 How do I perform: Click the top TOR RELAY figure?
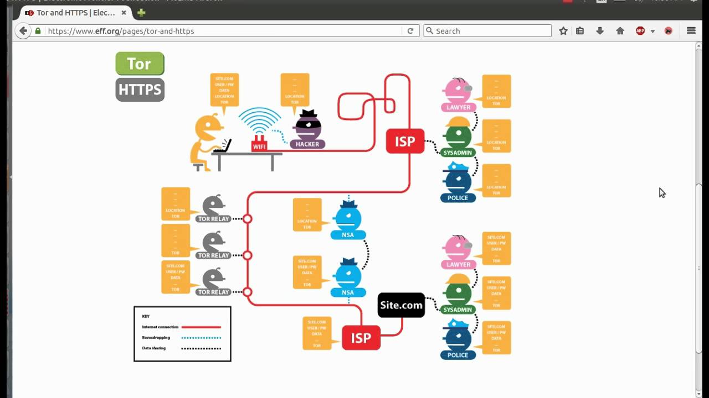(x=213, y=209)
